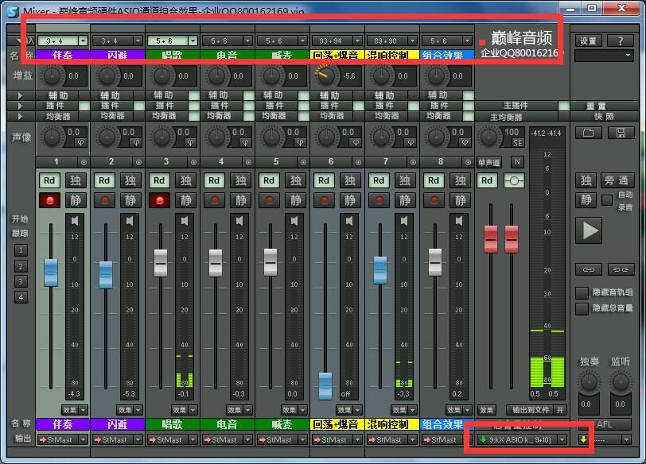Image resolution: width=646 pixels, height=464 pixels.
Task: Click link icon beside channel number 8
Action: pyautogui.click(x=468, y=163)
